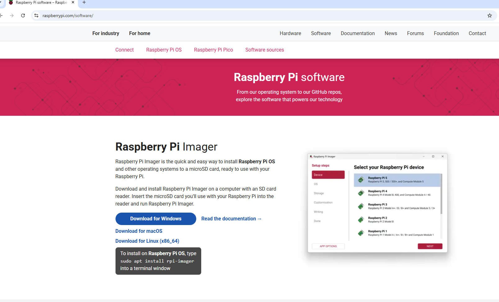Open the Raspberry Pi Imager screenshot image
499x302 pixels.
coord(378,203)
